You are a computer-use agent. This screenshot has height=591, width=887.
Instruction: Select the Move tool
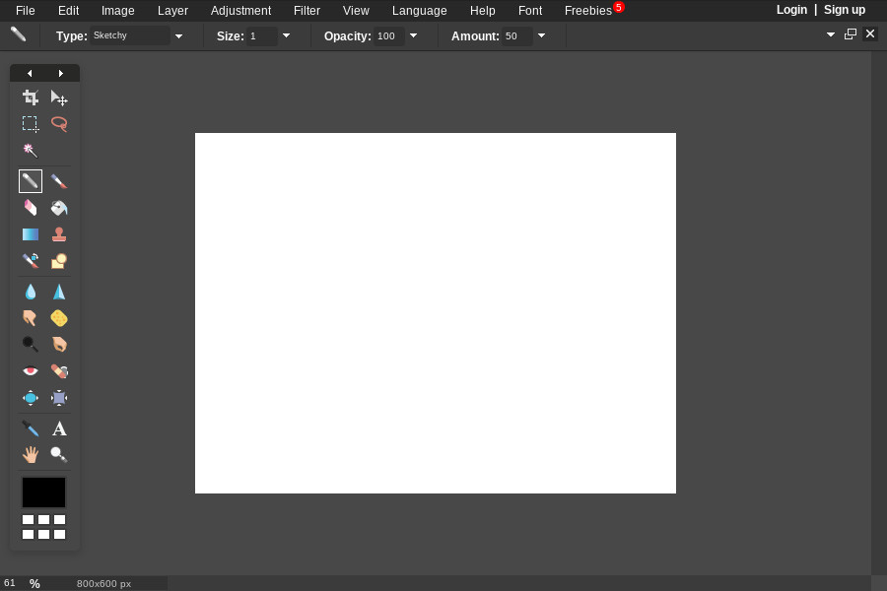[59, 98]
